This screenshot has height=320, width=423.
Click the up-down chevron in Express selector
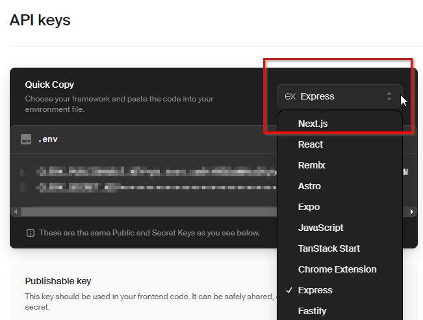tap(389, 96)
